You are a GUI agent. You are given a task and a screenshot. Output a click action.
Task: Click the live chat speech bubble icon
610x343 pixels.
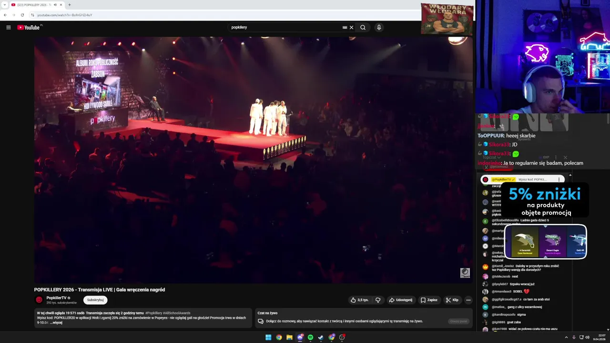click(261, 321)
